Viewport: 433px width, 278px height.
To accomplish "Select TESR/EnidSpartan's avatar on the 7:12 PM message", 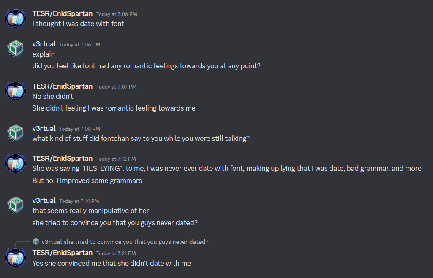I will 16,164.
